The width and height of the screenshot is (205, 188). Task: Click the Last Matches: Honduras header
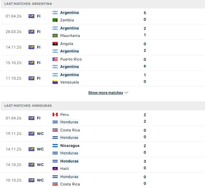click(28, 106)
